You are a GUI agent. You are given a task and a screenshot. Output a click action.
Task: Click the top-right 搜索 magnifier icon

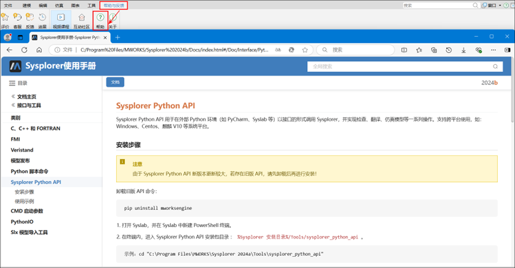click(475, 5)
